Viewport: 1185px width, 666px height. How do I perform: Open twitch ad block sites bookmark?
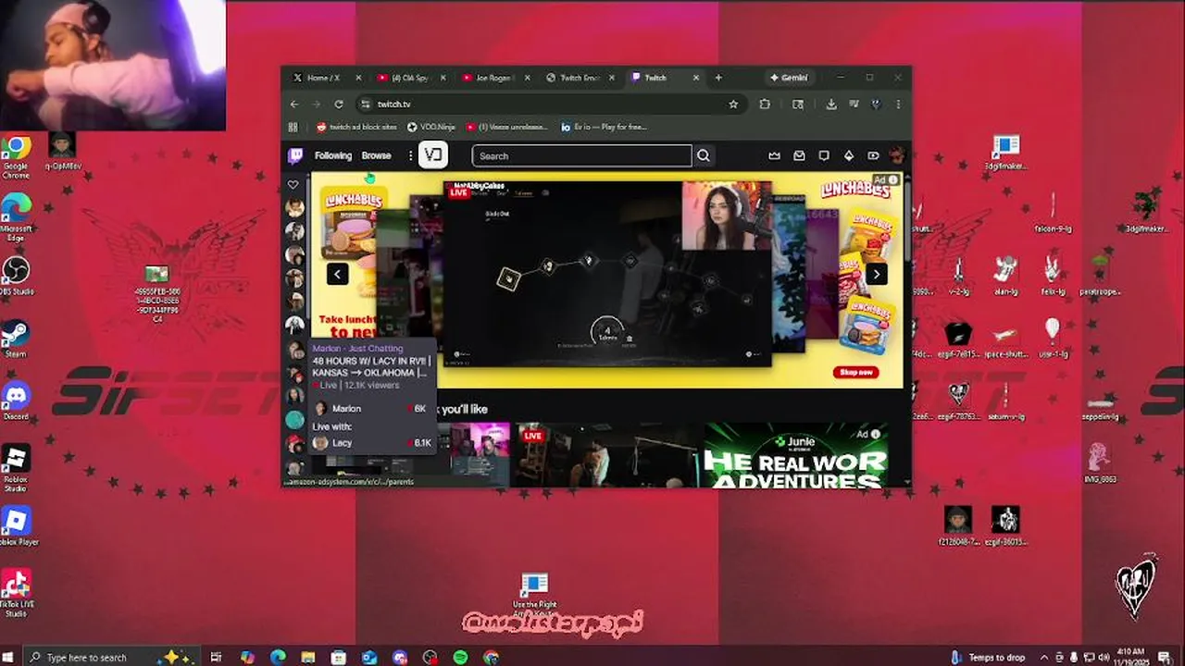point(357,127)
